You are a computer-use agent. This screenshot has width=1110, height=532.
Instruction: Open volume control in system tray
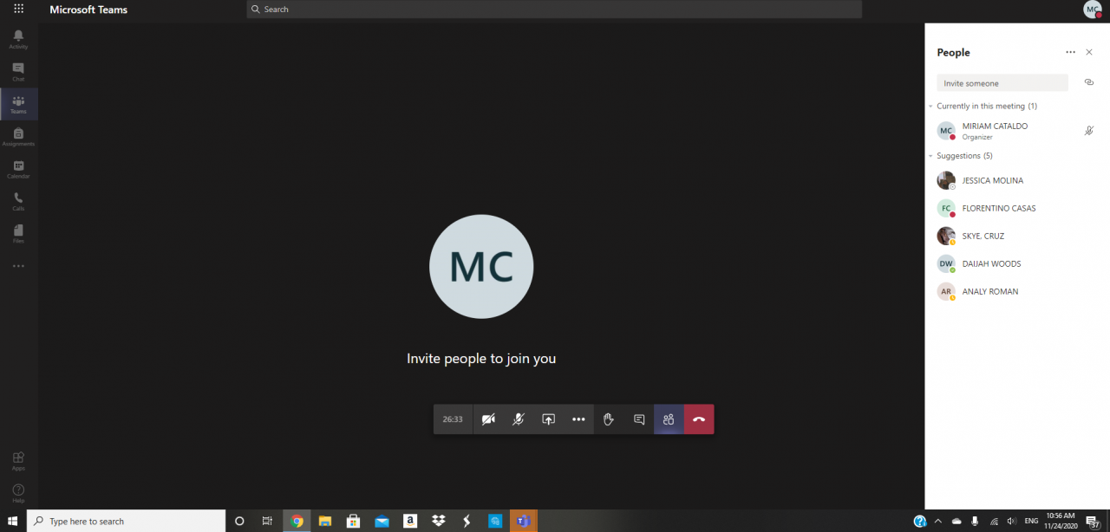coord(1011,521)
